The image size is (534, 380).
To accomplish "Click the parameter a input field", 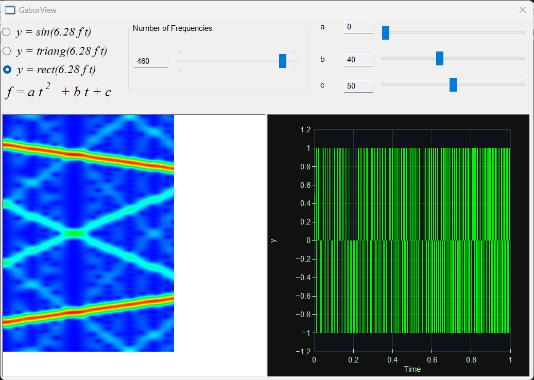I will (x=358, y=27).
